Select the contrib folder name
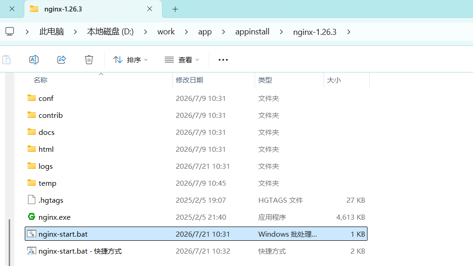The width and height of the screenshot is (473, 266). [50, 116]
